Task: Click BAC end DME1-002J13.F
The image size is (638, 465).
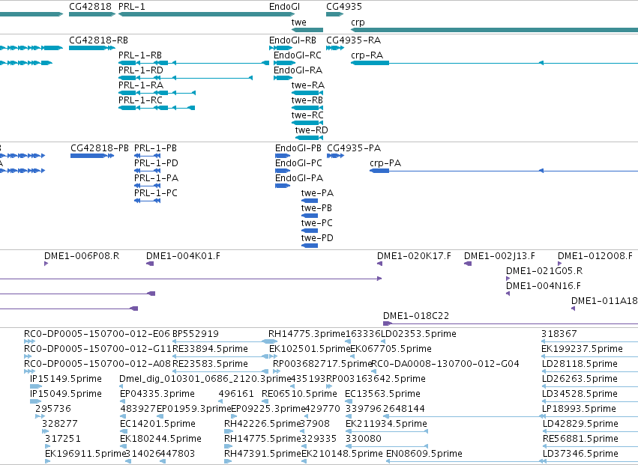Action: click(468, 264)
